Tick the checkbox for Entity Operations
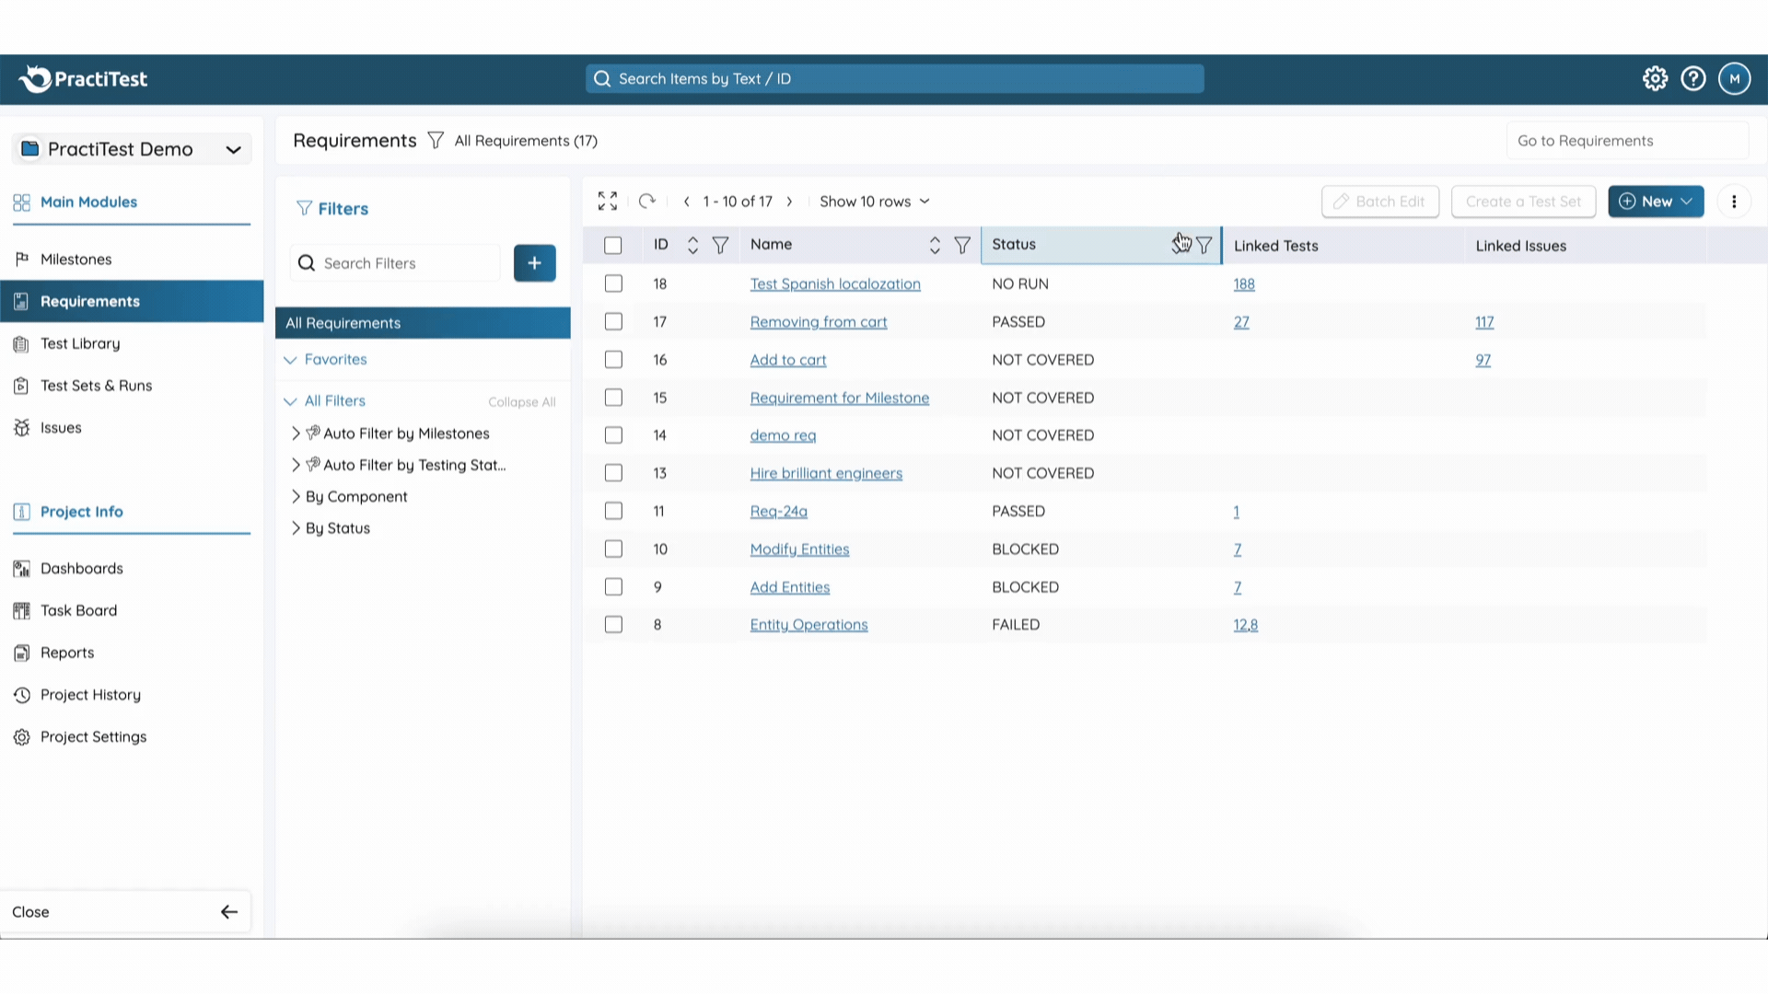Viewport: 1768px width, 994px height. point(613,625)
